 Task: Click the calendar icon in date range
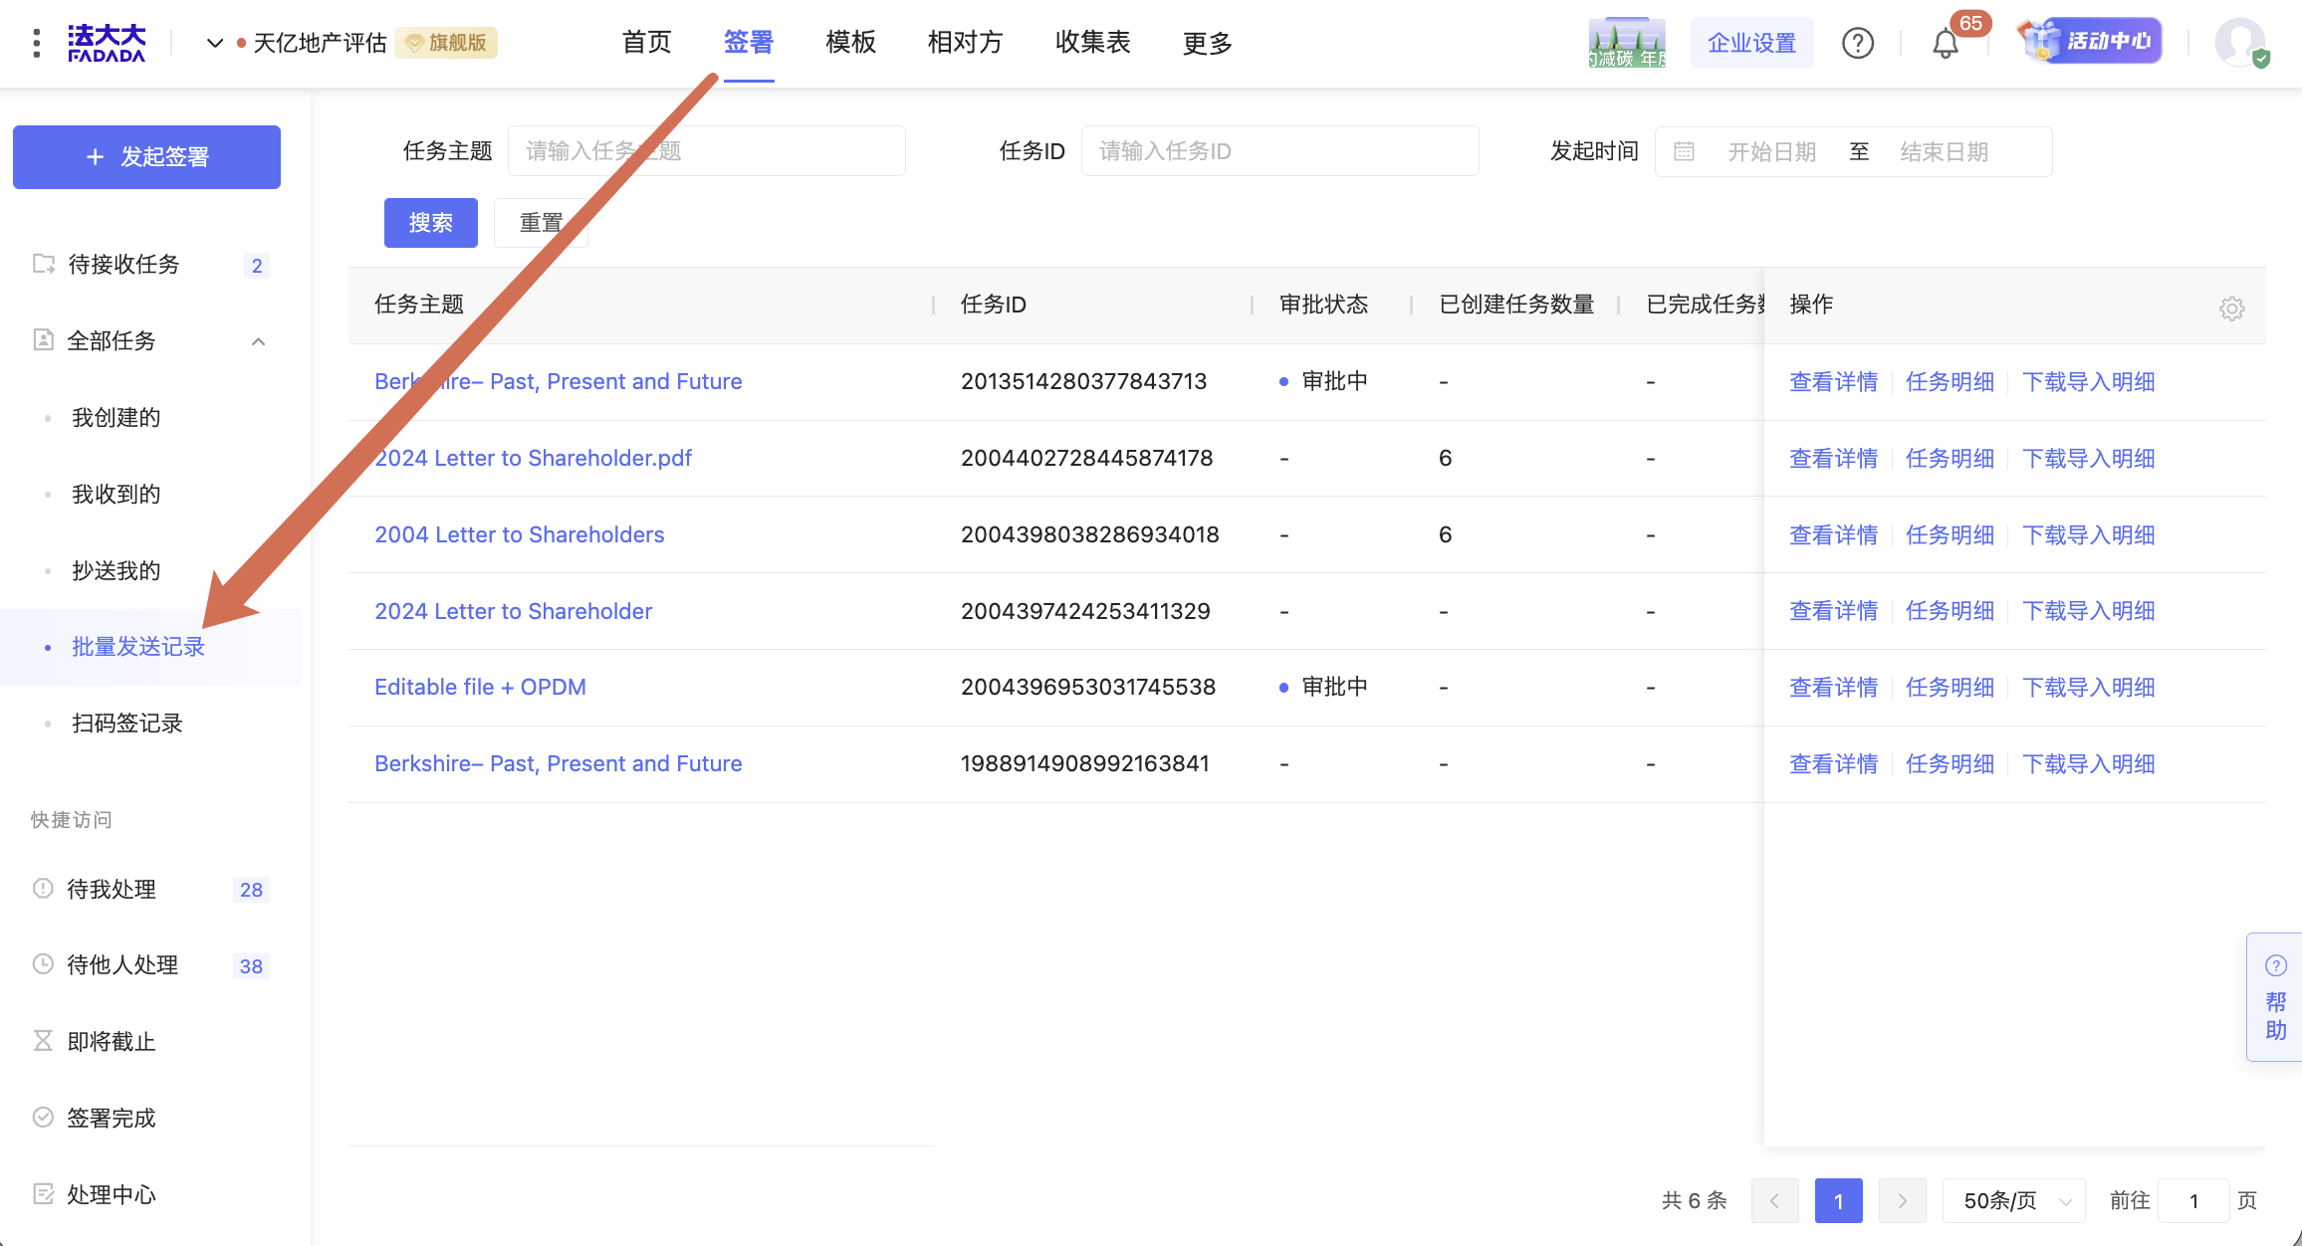tap(1684, 151)
